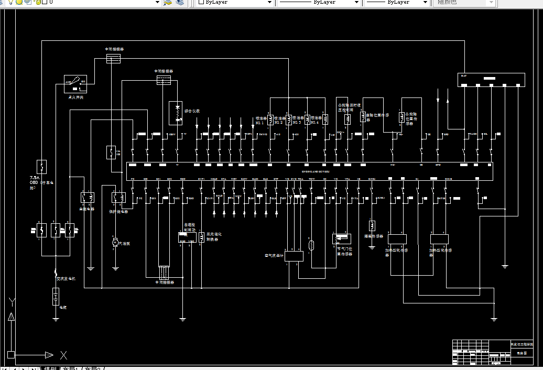Click the top-left 中间接插器 label
543x370 pixels.
[114, 49]
